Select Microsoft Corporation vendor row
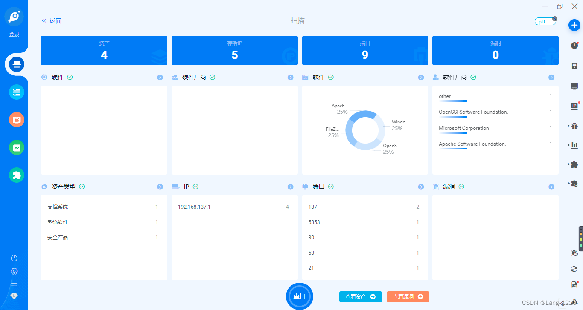 coord(496,129)
